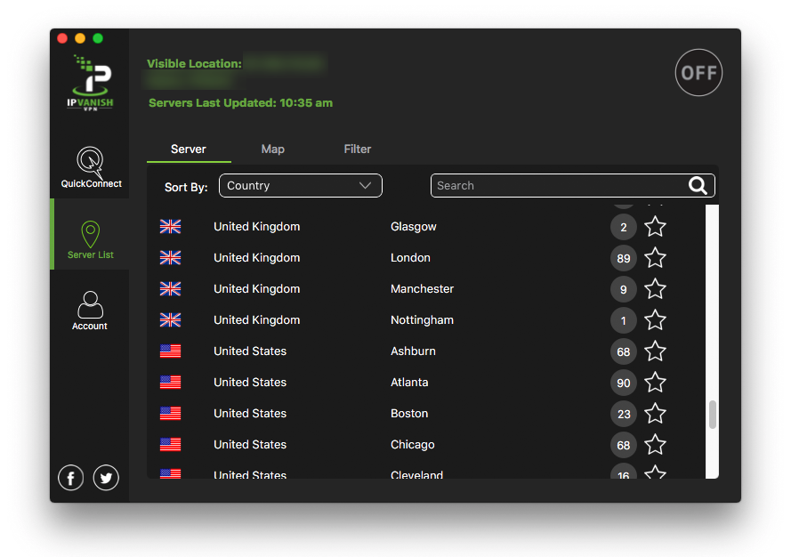Image resolution: width=791 pixels, height=557 pixels.
Task: Click the UK flag for London
Action: pyautogui.click(x=171, y=258)
